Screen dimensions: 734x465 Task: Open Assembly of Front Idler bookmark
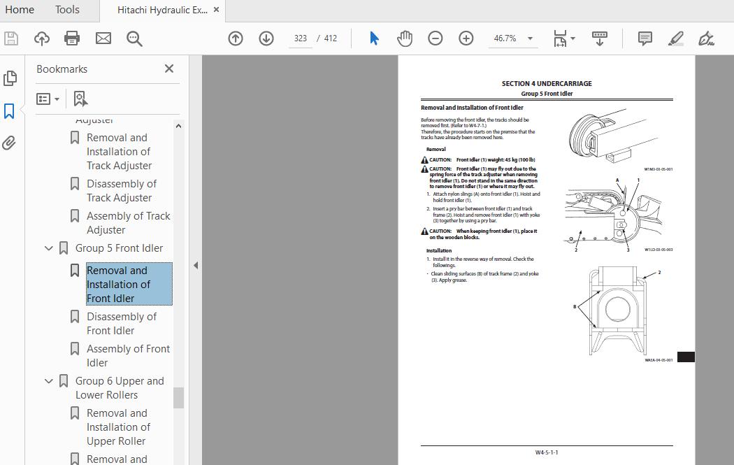tap(128, 356)
